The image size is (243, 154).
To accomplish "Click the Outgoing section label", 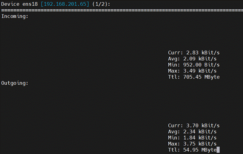I will pyautogui.click(x=15, y=83).
